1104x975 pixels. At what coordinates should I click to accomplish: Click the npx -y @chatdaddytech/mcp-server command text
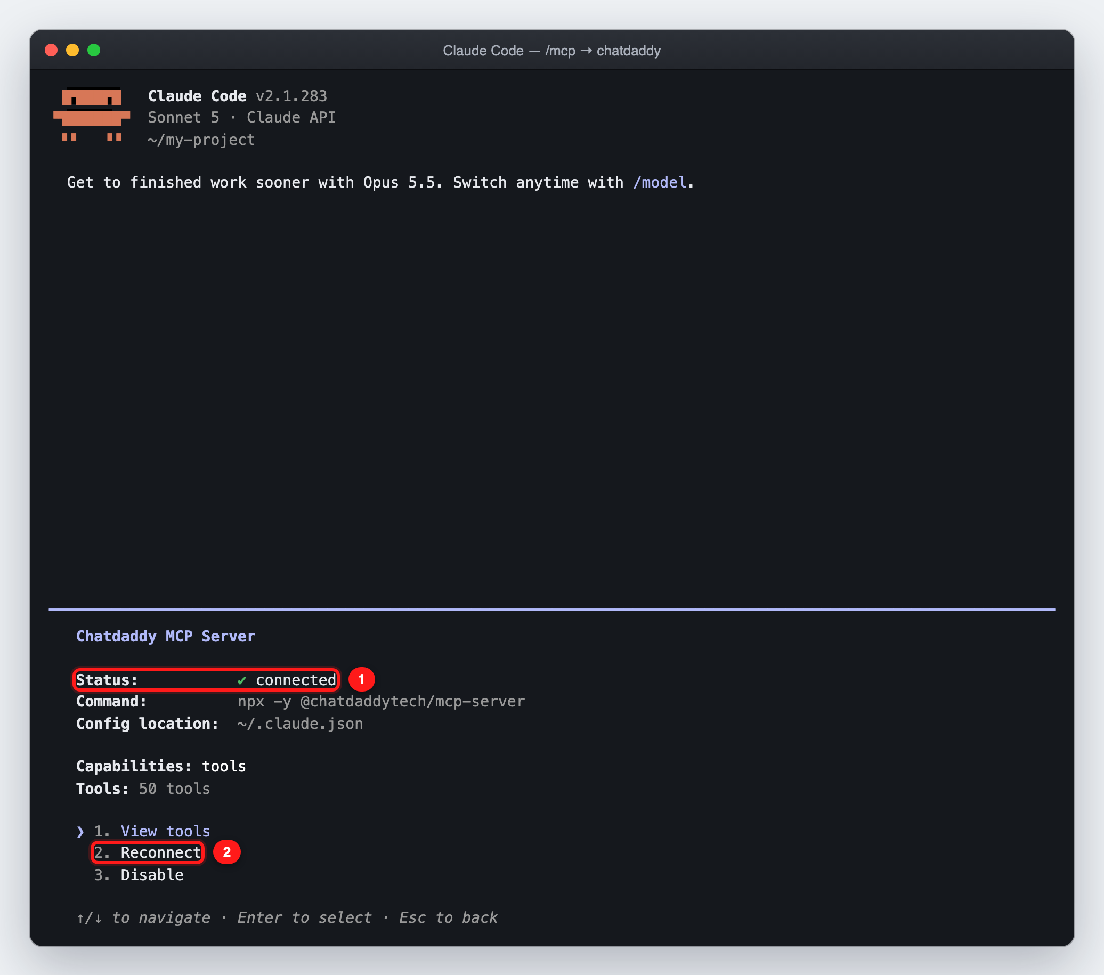click(381, 702)
